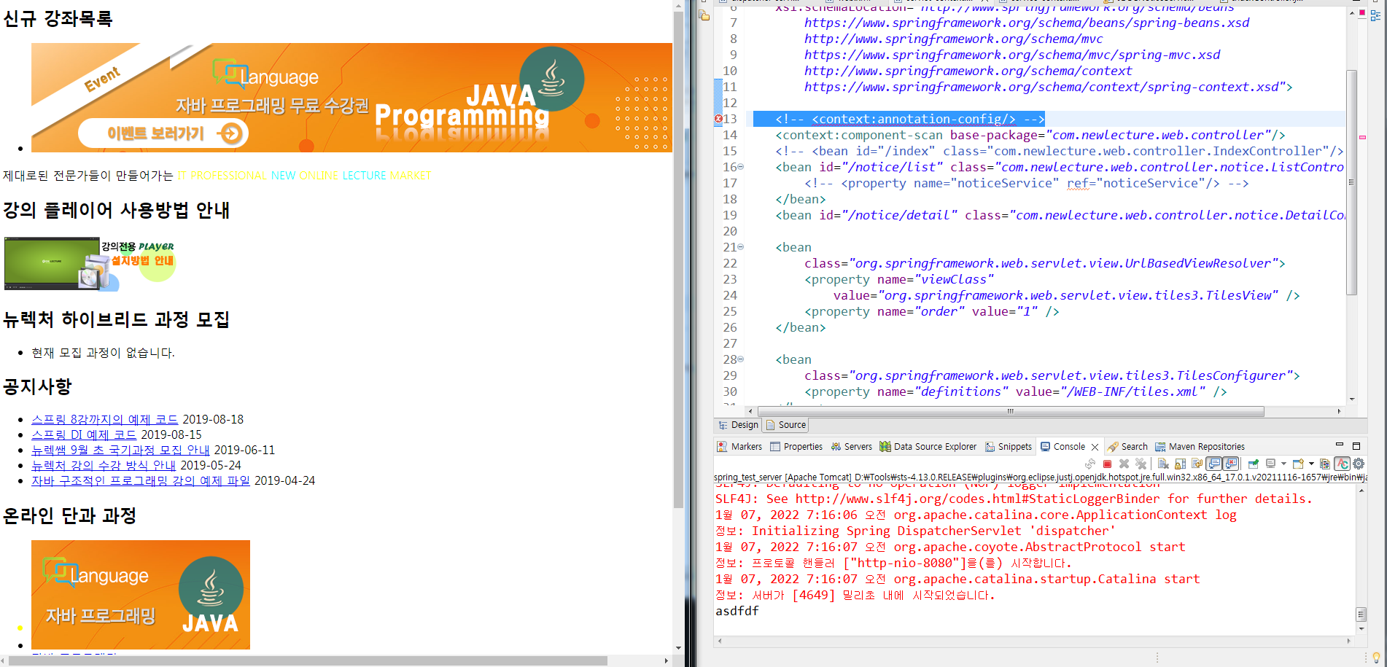Image resolution: width=1387 pixels, height=667 pixels.
Task: Terminate the running Tomcat server from Console
Action: click(1107, 464)
